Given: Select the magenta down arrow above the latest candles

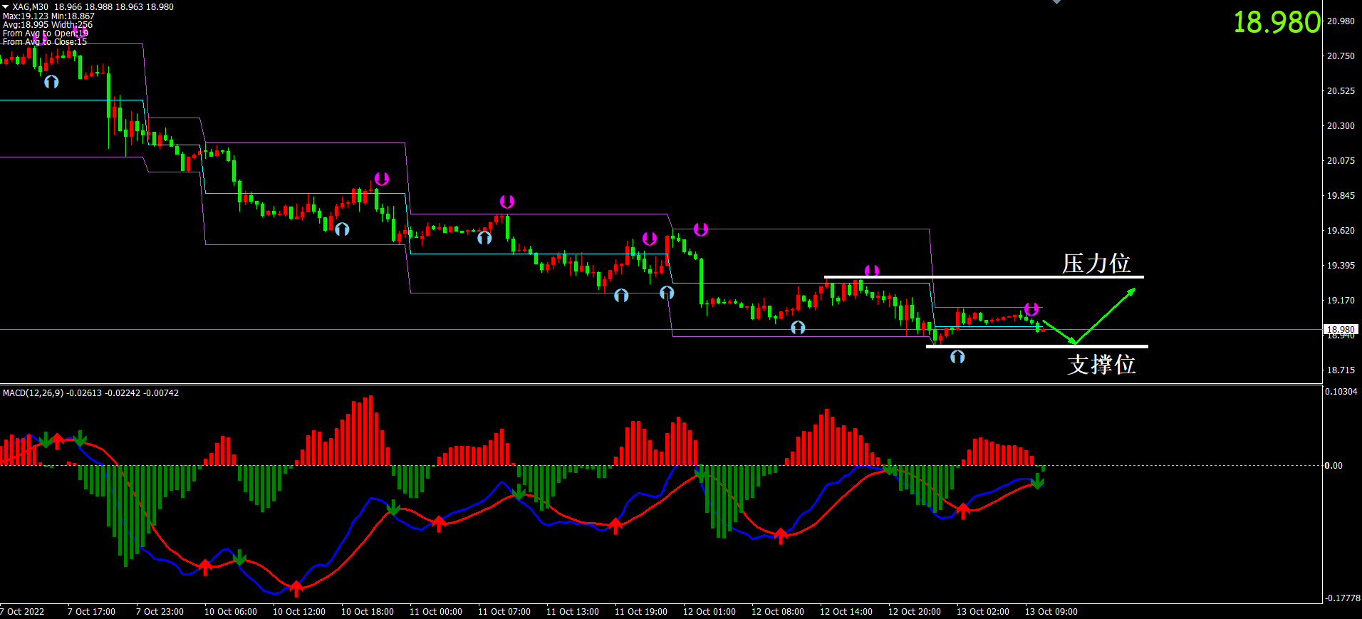Looking at the screenshot, I should click(x=1031, y=309).
